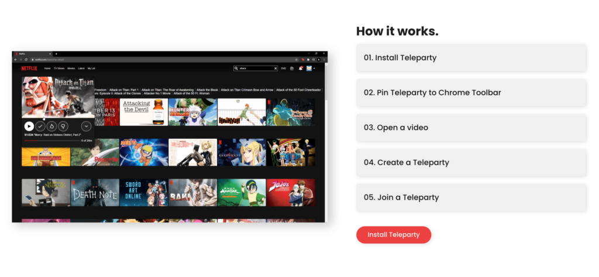Image resolution: width=599 pixels, height=277 pixels.
Task: Open the Attack on Titan preview image
Action: [x=58, y=97]
